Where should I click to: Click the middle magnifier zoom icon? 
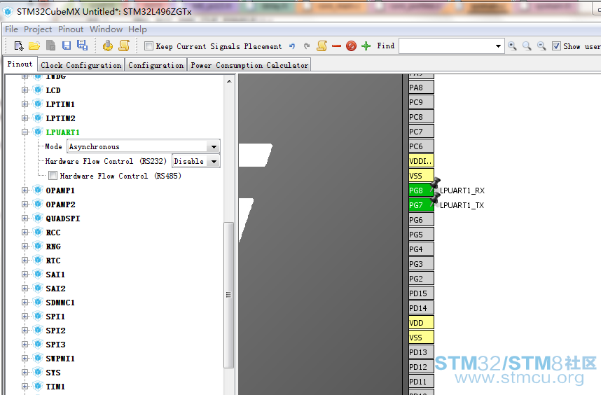[527, 46]
